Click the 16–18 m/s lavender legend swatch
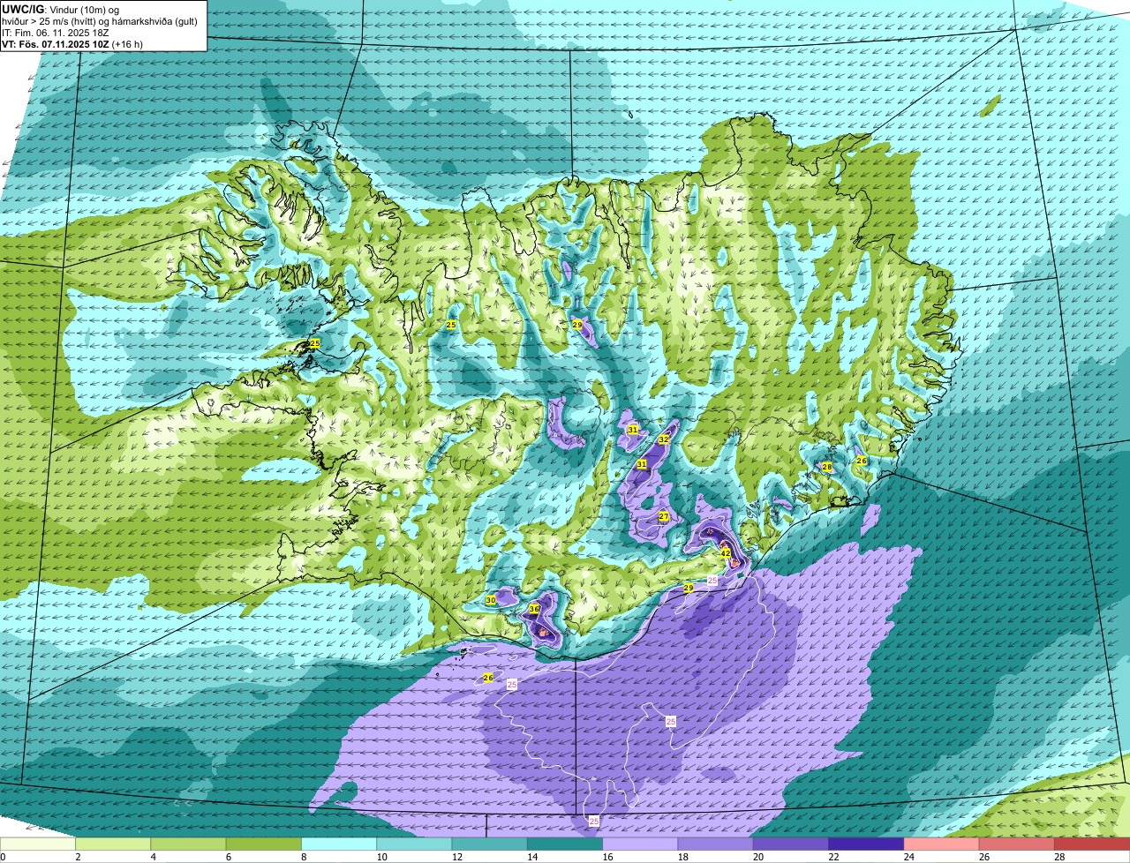Image resolution: width=1130 pixels, height=863 pixels. pos(640,844)
